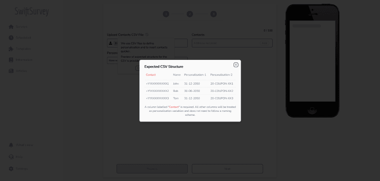
Task: Open the Articles newspaper icon
Action: (x=11, y=71)
